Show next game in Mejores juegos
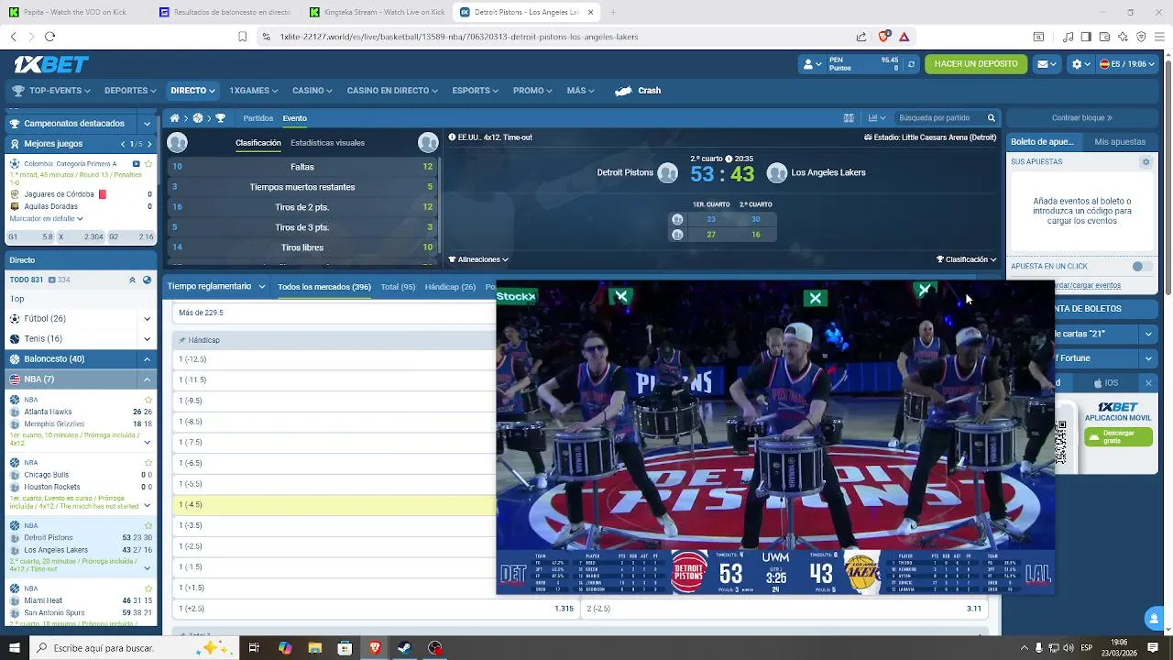This screenshot has width=1173, height=660. [x=148, y=144]
